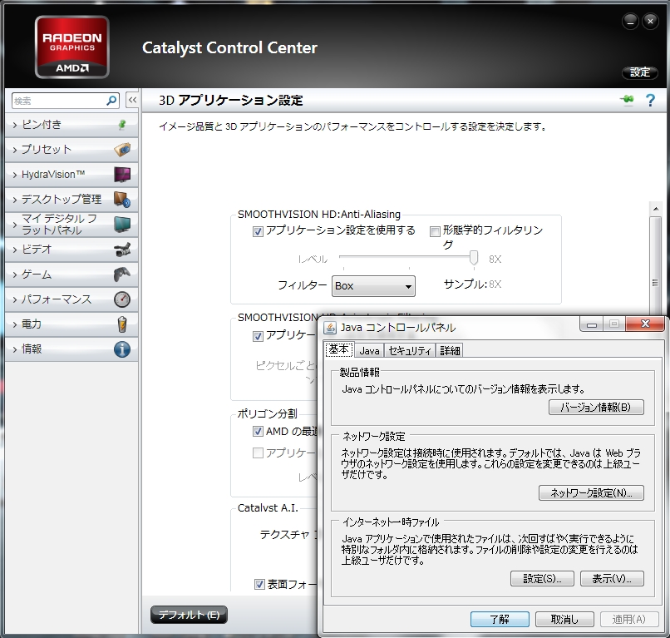Click the ビデオ camcorder icon

(123, 250)
